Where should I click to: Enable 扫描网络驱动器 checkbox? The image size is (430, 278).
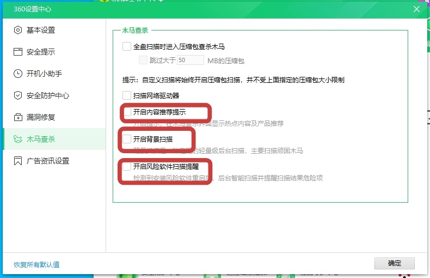[x=127, y=95]
